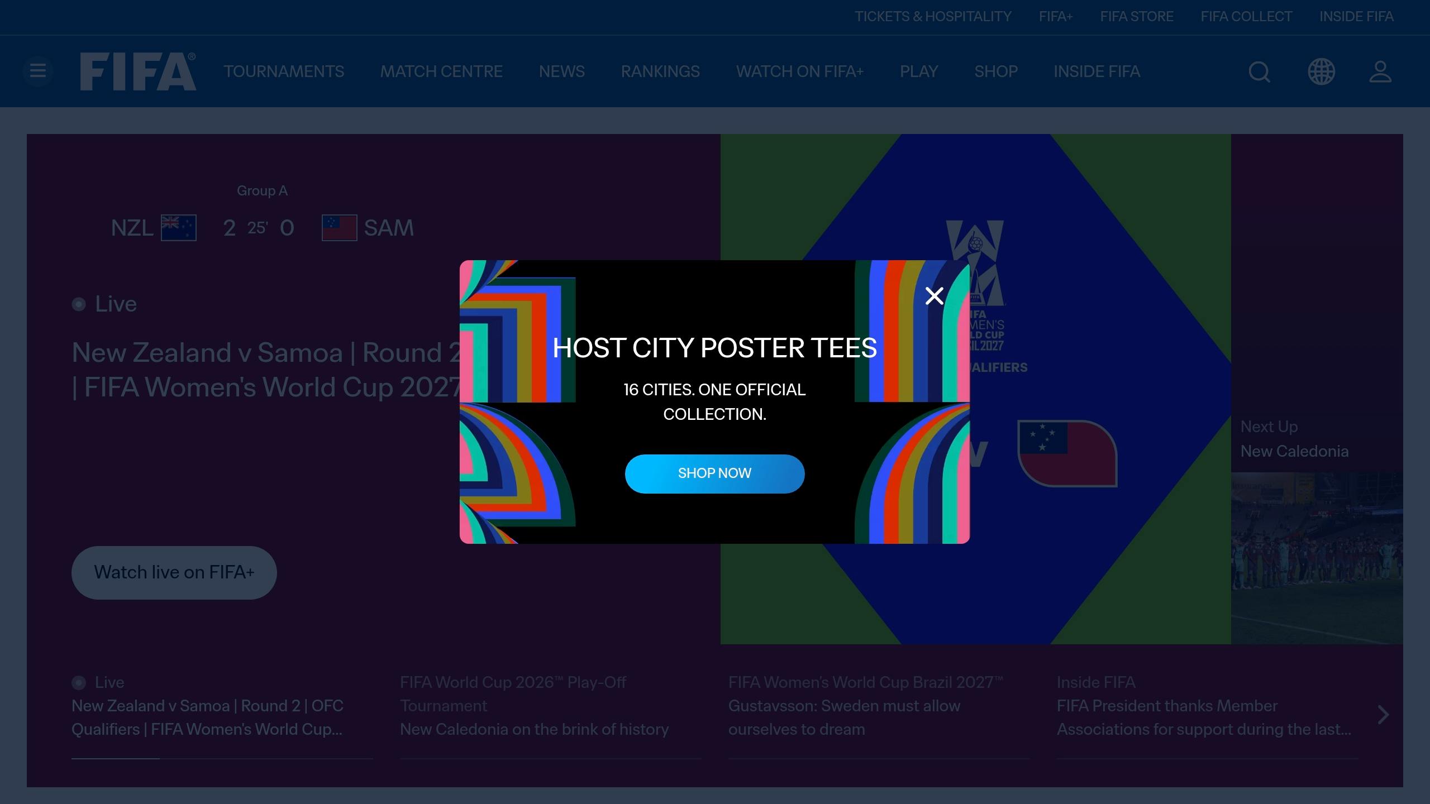Open Tickets & Hospitality link
This screenshot has height=804, width=1430.
tap(933, 17)
